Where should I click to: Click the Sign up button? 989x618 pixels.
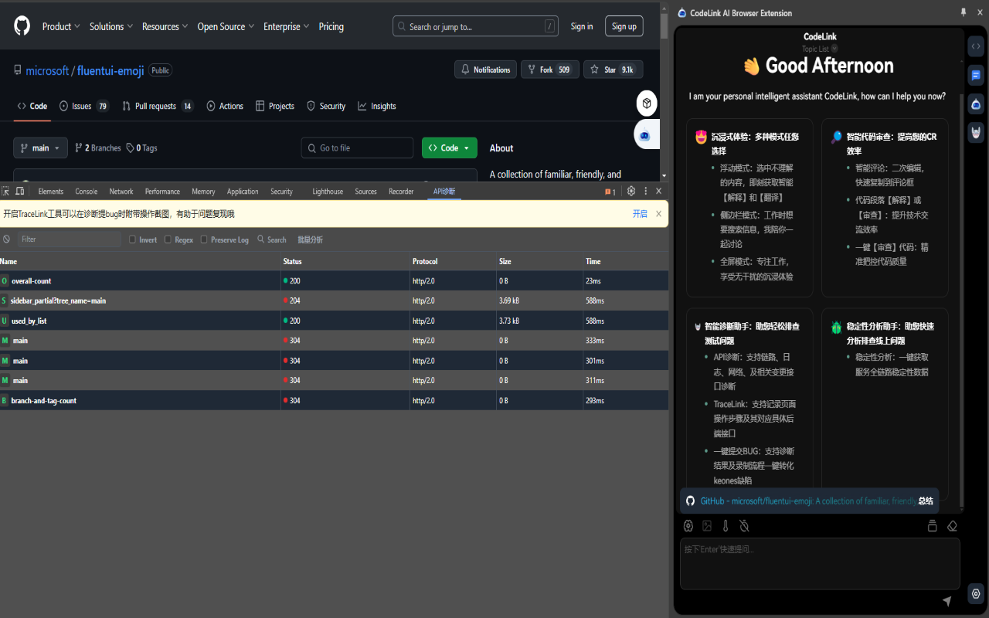coord(624,26)
